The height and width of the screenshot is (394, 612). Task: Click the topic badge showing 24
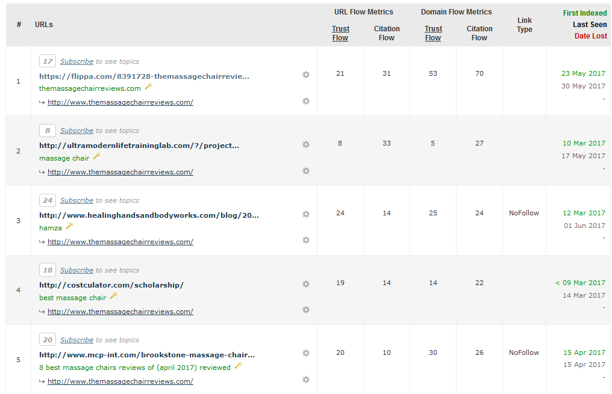(48, 200)
